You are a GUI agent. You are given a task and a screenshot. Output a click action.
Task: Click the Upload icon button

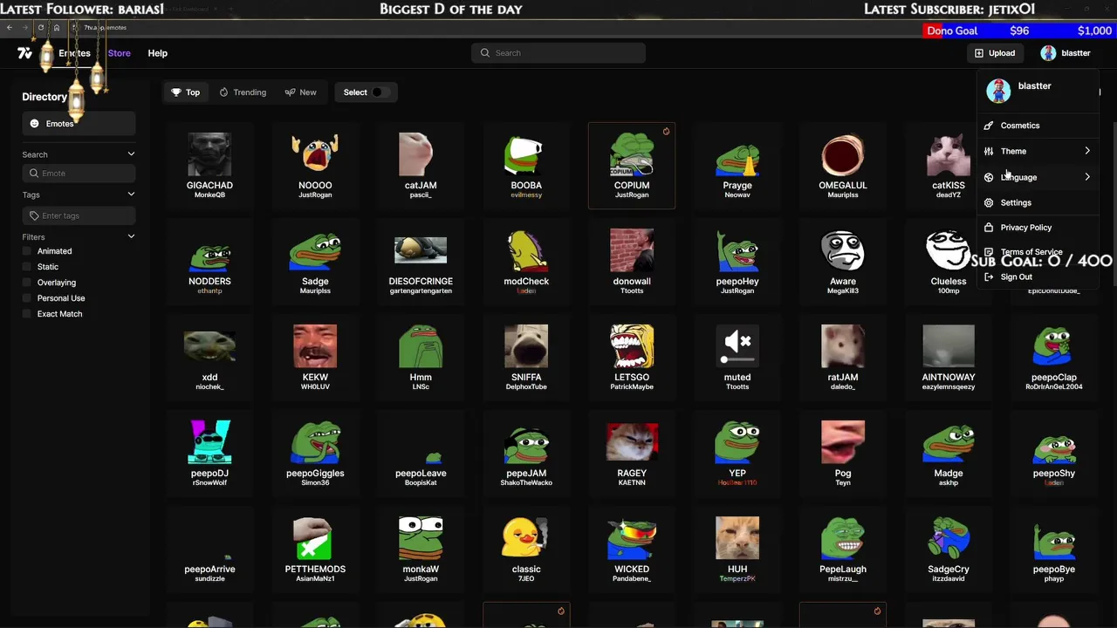995,53
